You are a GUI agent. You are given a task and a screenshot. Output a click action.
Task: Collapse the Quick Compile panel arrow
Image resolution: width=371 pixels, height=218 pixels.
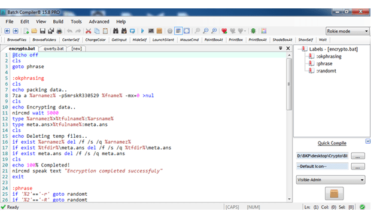point(367,141)
